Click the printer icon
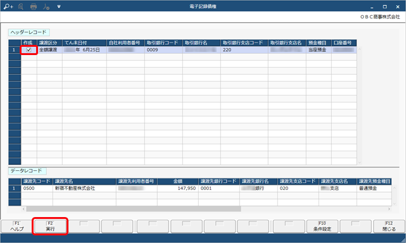 pyautogui.click(x=34, y=6)
